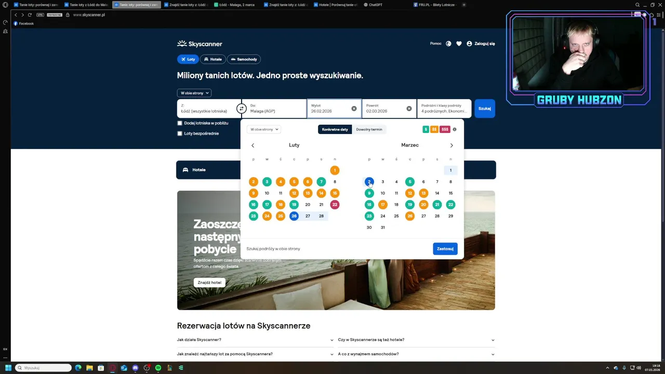Select the Loty flights tab

[188, 59]
